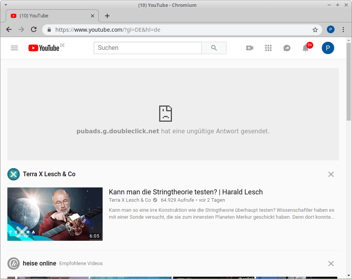352x279 pixels.
Task: Click the video description text
Action: coord(222,214)
